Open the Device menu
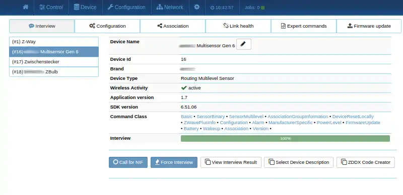 [x=85, y=7]
